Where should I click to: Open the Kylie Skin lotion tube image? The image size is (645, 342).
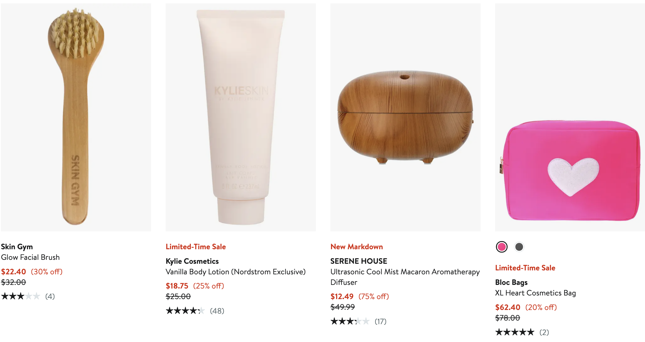241,117
